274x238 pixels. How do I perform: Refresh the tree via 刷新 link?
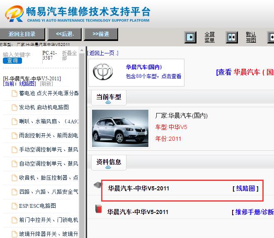pos(46,84)
